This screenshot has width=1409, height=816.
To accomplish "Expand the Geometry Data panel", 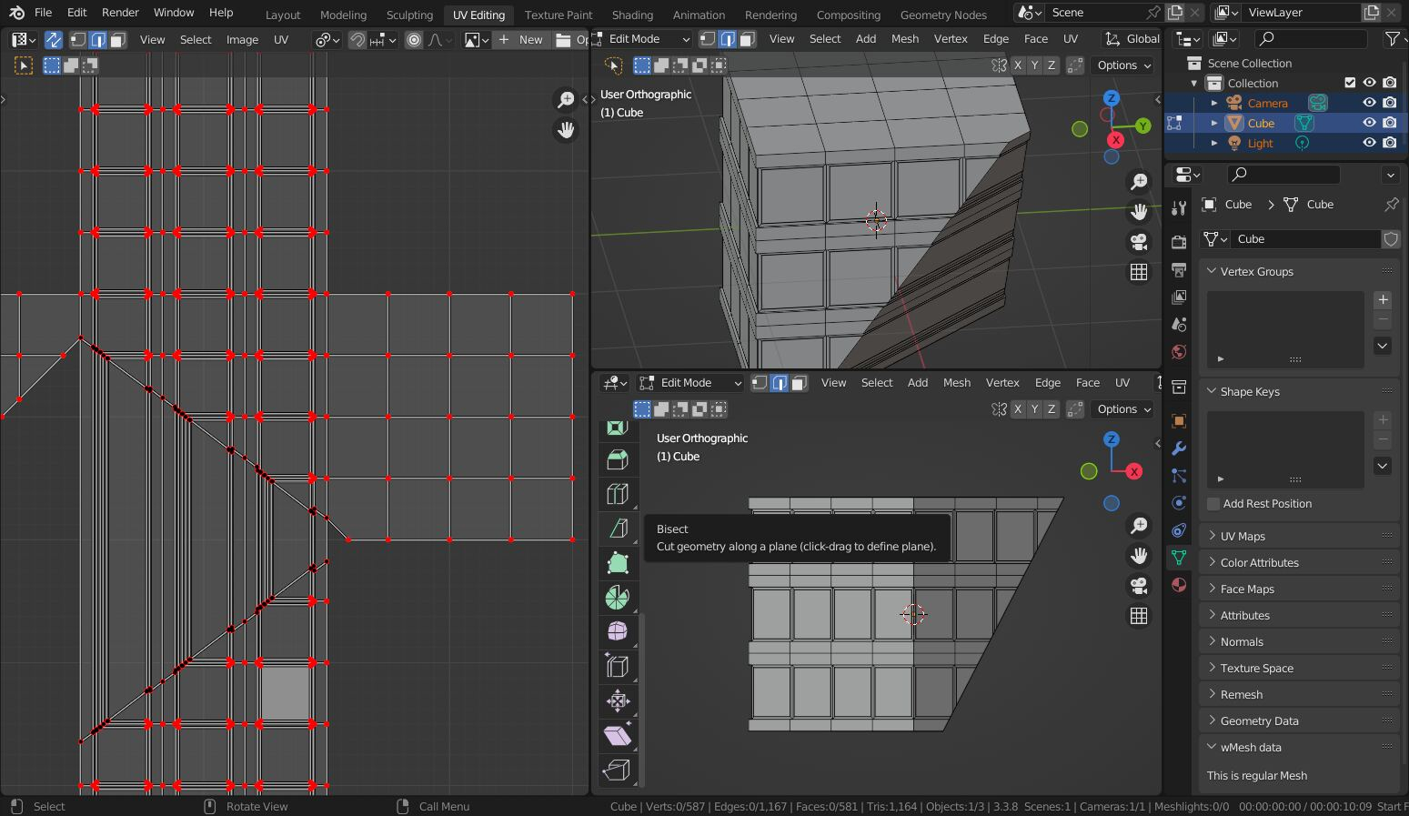I will (1299, 720).
